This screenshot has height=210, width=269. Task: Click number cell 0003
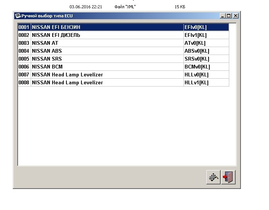pos(24,43)
